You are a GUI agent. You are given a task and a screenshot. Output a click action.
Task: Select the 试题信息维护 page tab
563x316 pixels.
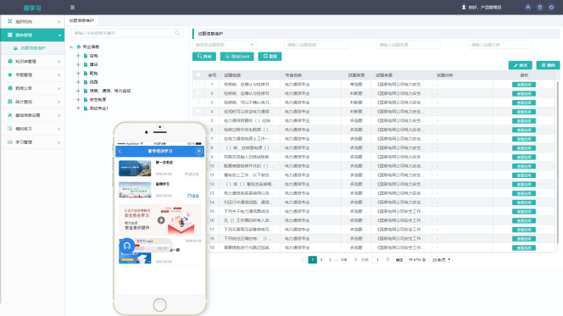81,20
